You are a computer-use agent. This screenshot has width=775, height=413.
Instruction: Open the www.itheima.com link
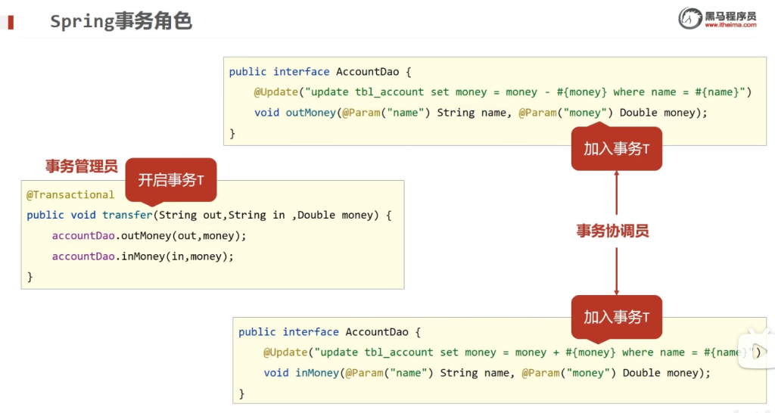tap(730, 25)
